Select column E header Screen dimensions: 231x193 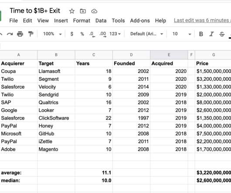[169, 55]
